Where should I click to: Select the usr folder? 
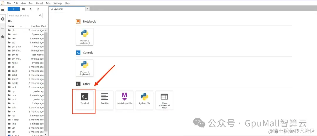tap(26, 128)
